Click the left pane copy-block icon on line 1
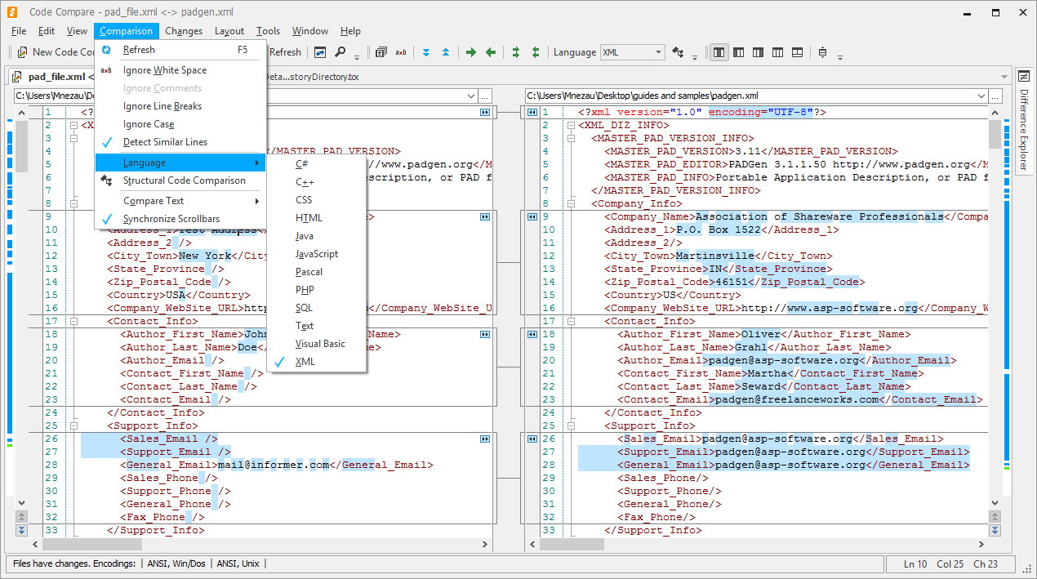 485,112
